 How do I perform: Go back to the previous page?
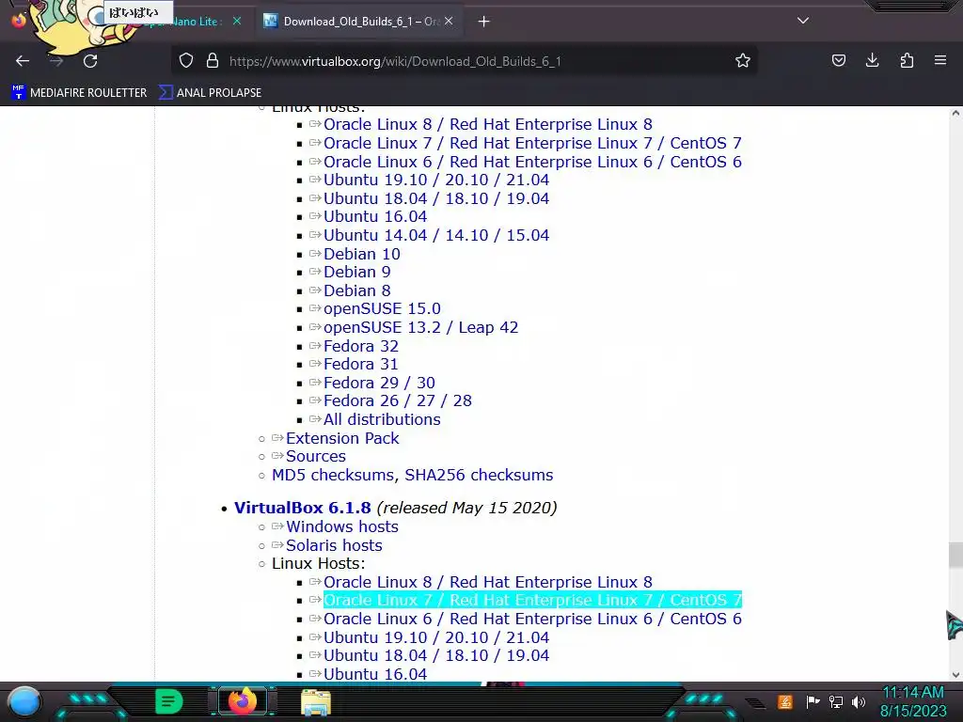23,61
